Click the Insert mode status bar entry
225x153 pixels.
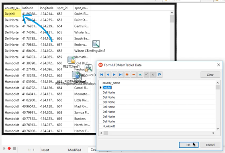(45, 150)
